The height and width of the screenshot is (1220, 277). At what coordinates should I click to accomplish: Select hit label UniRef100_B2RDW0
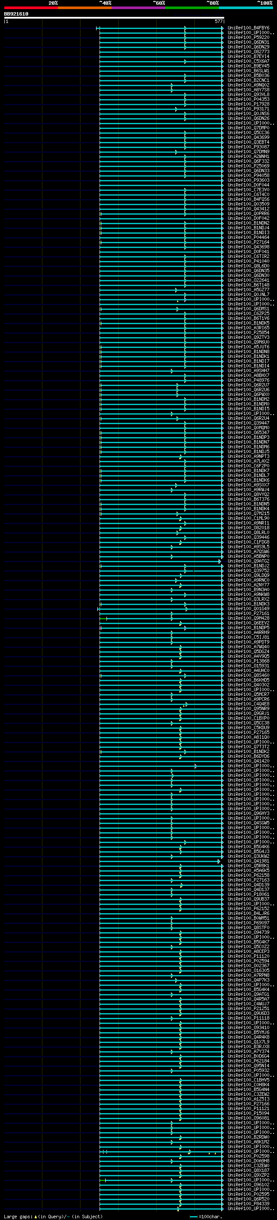click(x=248, y=1136)
